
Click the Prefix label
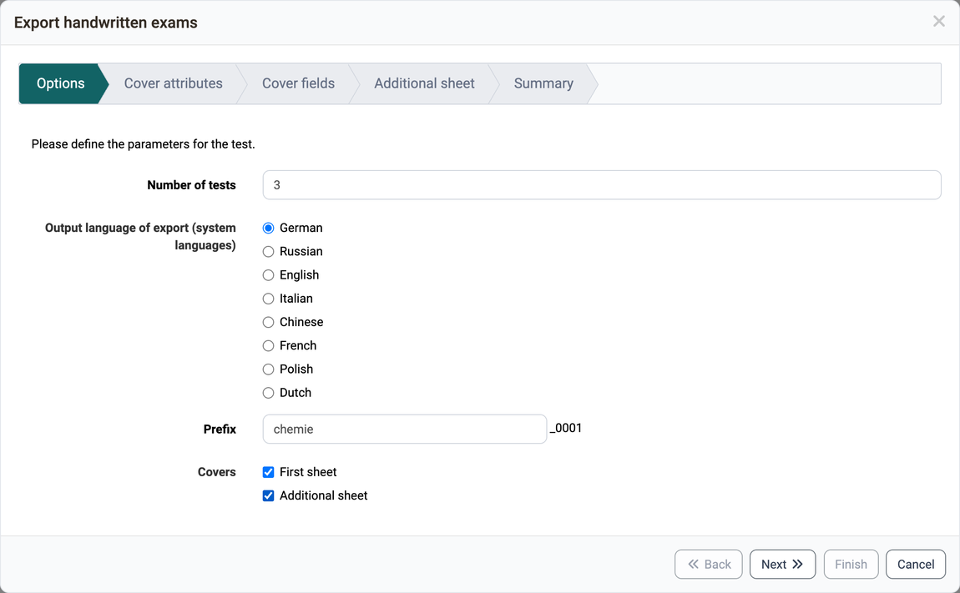(x=220, y=429)
